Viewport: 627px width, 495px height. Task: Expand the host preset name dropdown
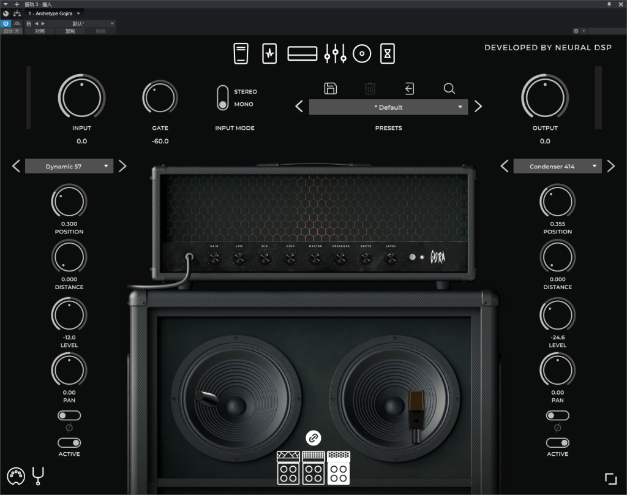[x=81, y=24]
